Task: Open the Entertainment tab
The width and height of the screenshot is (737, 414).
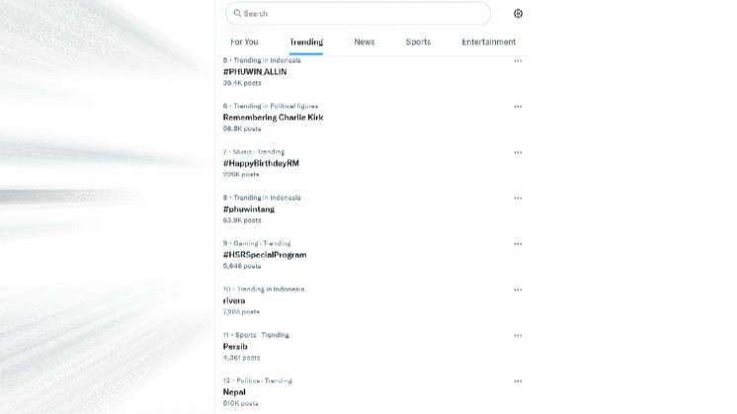Action: click(x=488, y=42)
